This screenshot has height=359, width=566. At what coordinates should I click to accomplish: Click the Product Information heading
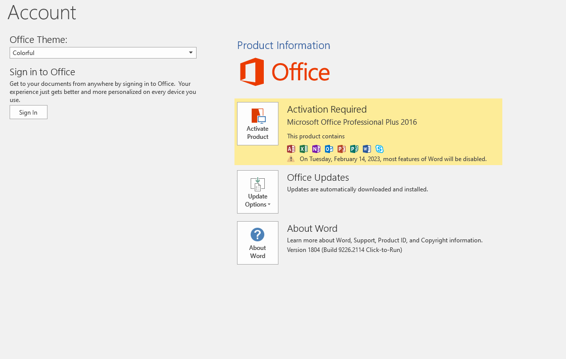tap(284, 45)
